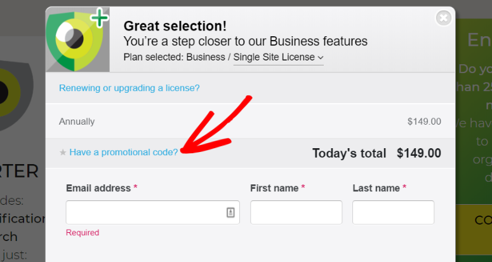Click the chevron beside Single Site License
Screen dimensions: 492x262
(321, 58)
